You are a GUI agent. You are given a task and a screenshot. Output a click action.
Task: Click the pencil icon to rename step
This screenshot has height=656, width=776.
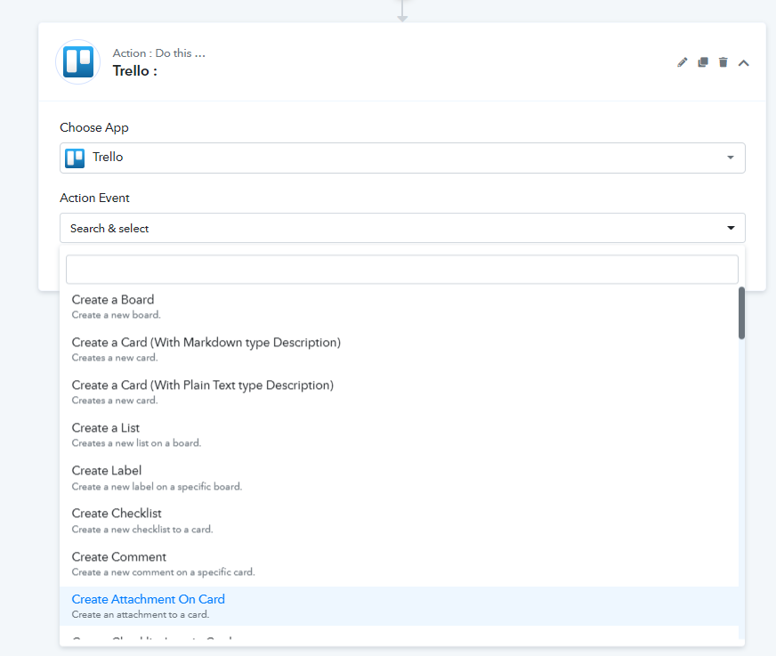pos(683,62)
